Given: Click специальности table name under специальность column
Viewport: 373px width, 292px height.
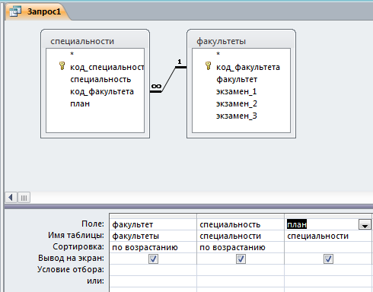Looking at the screenshot, I should (241, 236).
